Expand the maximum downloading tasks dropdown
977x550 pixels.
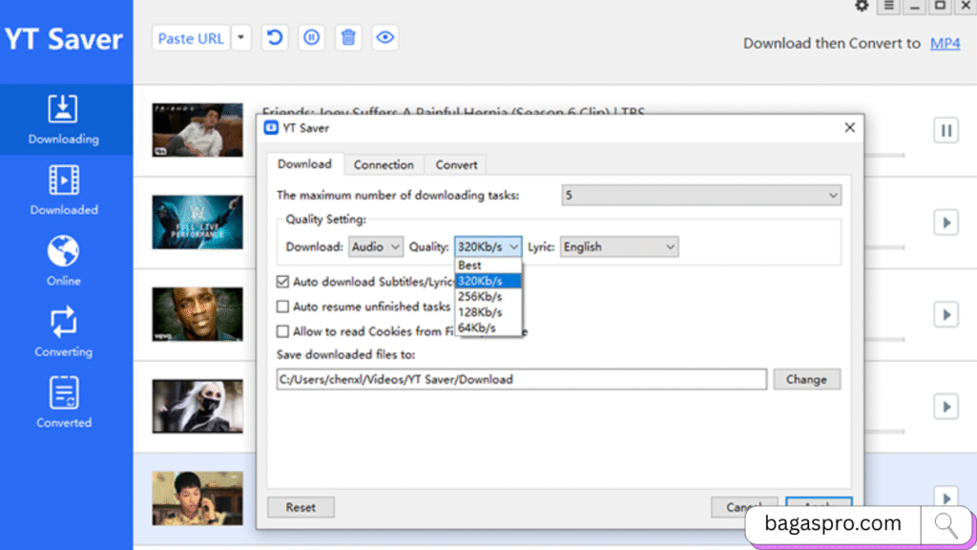[701, 196]
